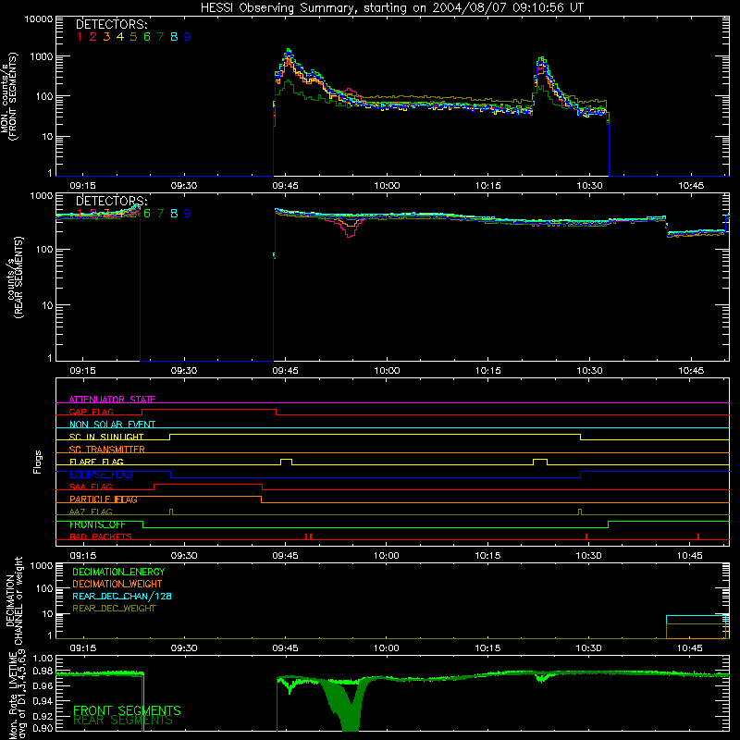The height and width of the screenshot is (740, 740).
Task: Click the FLARE_FLAG label
Action: coord(96,462)
